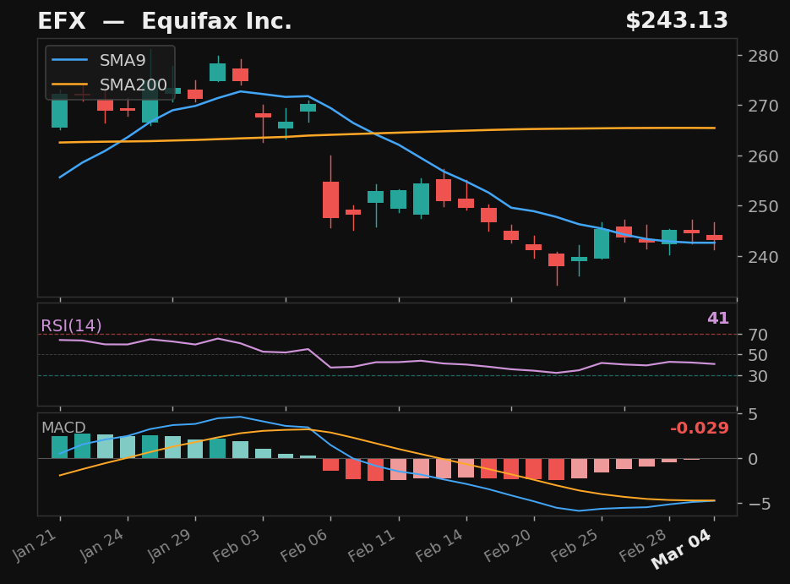
Task: Click the 260 price axis label
Action: pyautogui.click(x=763, y=156)
